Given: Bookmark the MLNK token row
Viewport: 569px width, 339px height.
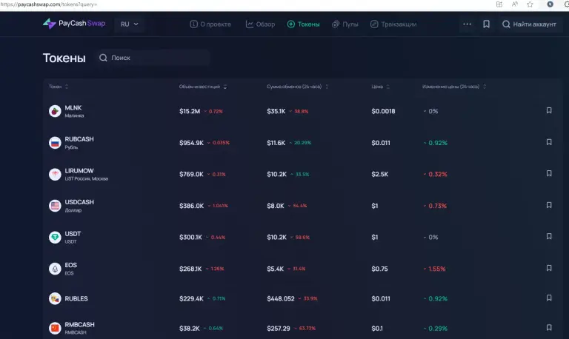Looking at the screenshot, I should (549, 110).
